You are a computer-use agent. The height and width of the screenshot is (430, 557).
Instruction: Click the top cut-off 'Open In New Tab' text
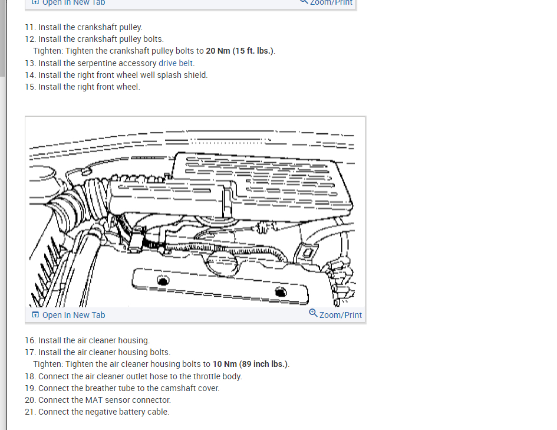[x=74, y=2]
